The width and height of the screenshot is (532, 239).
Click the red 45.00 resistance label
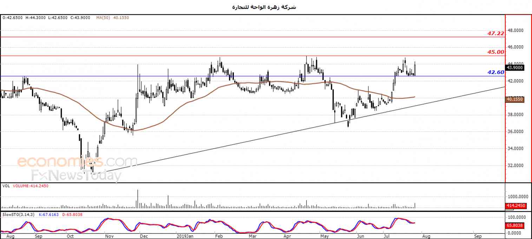coord(496,52)
